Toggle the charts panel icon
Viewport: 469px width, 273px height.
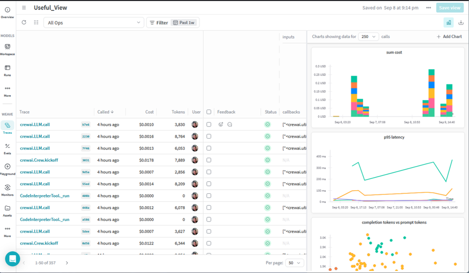pos(449,23)
